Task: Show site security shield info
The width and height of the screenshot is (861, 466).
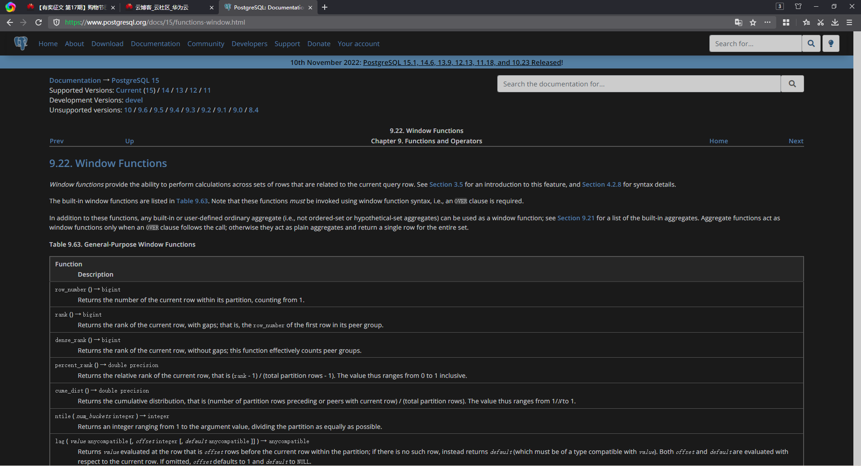Action: [57, 22]
